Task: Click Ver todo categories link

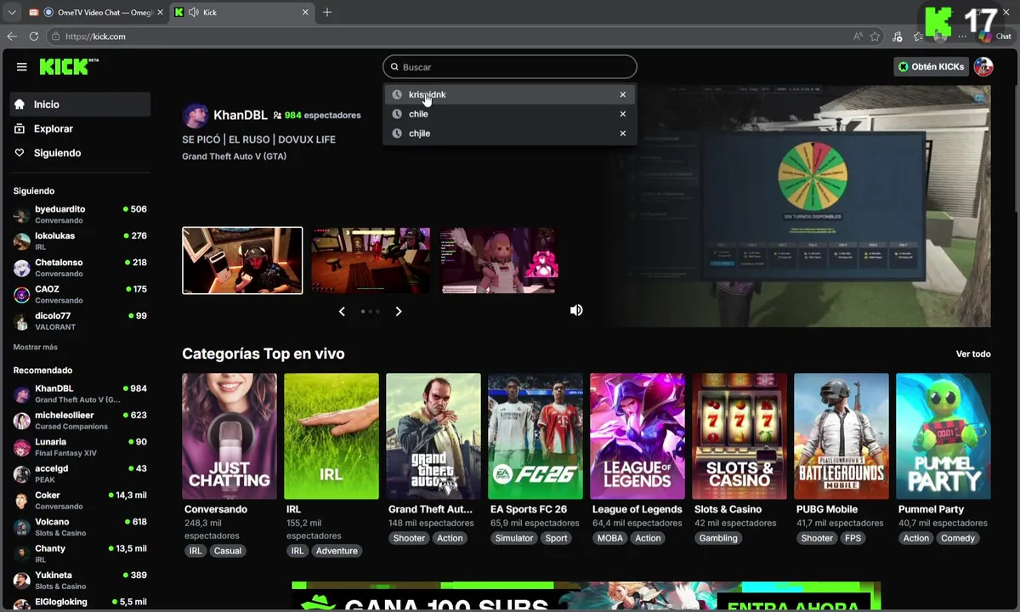Action: (x=973, y=354)
